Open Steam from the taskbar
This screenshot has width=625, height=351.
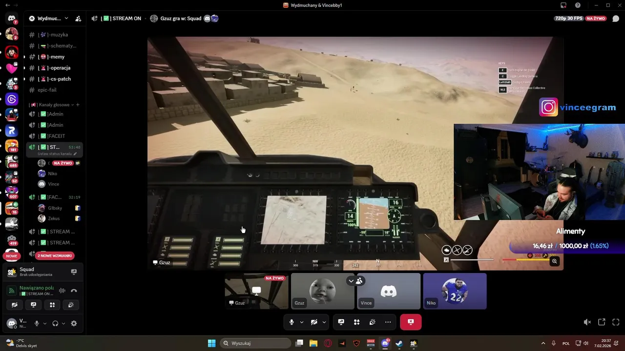click(x=399, y=343)
